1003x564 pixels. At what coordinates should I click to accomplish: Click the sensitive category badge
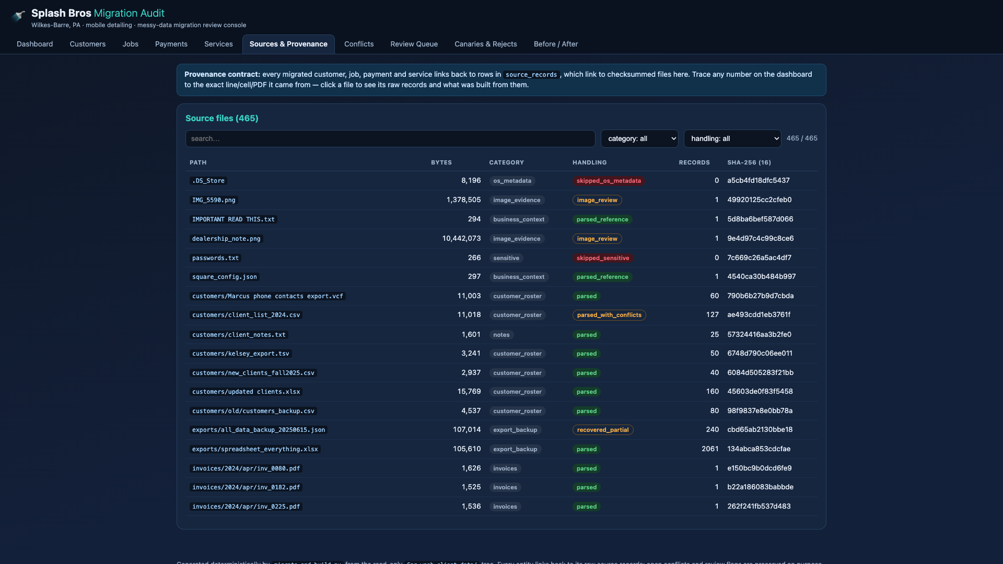(506, 258)
